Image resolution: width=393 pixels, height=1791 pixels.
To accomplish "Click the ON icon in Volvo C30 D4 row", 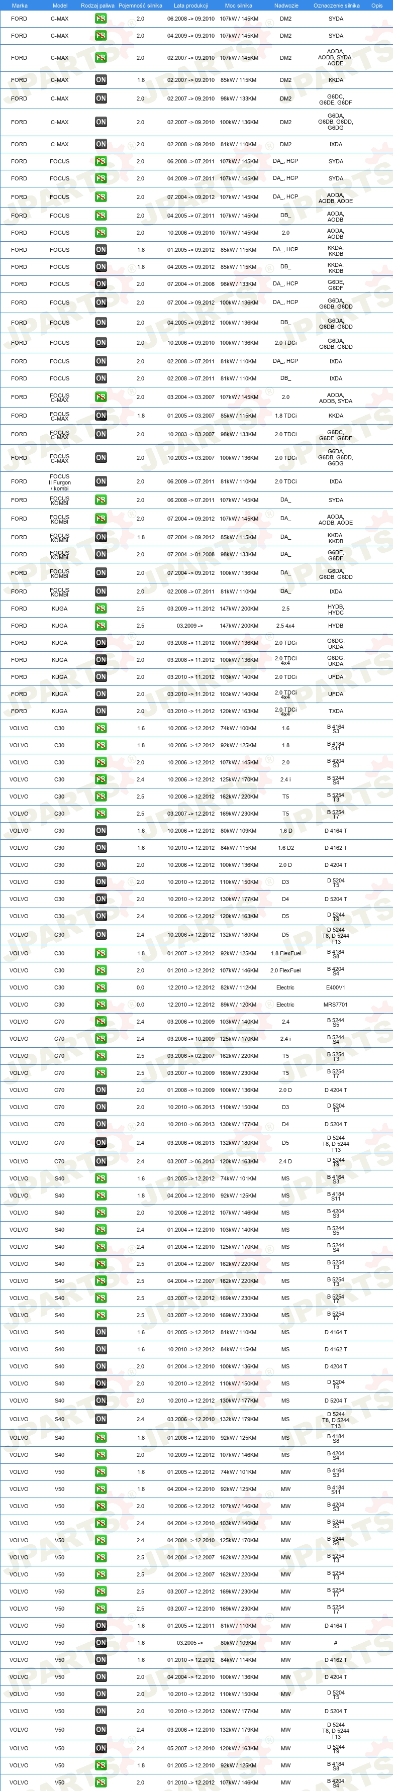I will click(x=101, y=899).
